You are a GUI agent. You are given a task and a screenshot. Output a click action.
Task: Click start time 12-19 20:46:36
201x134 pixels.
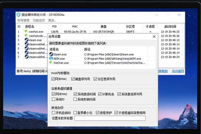click(x=170, y=36)
